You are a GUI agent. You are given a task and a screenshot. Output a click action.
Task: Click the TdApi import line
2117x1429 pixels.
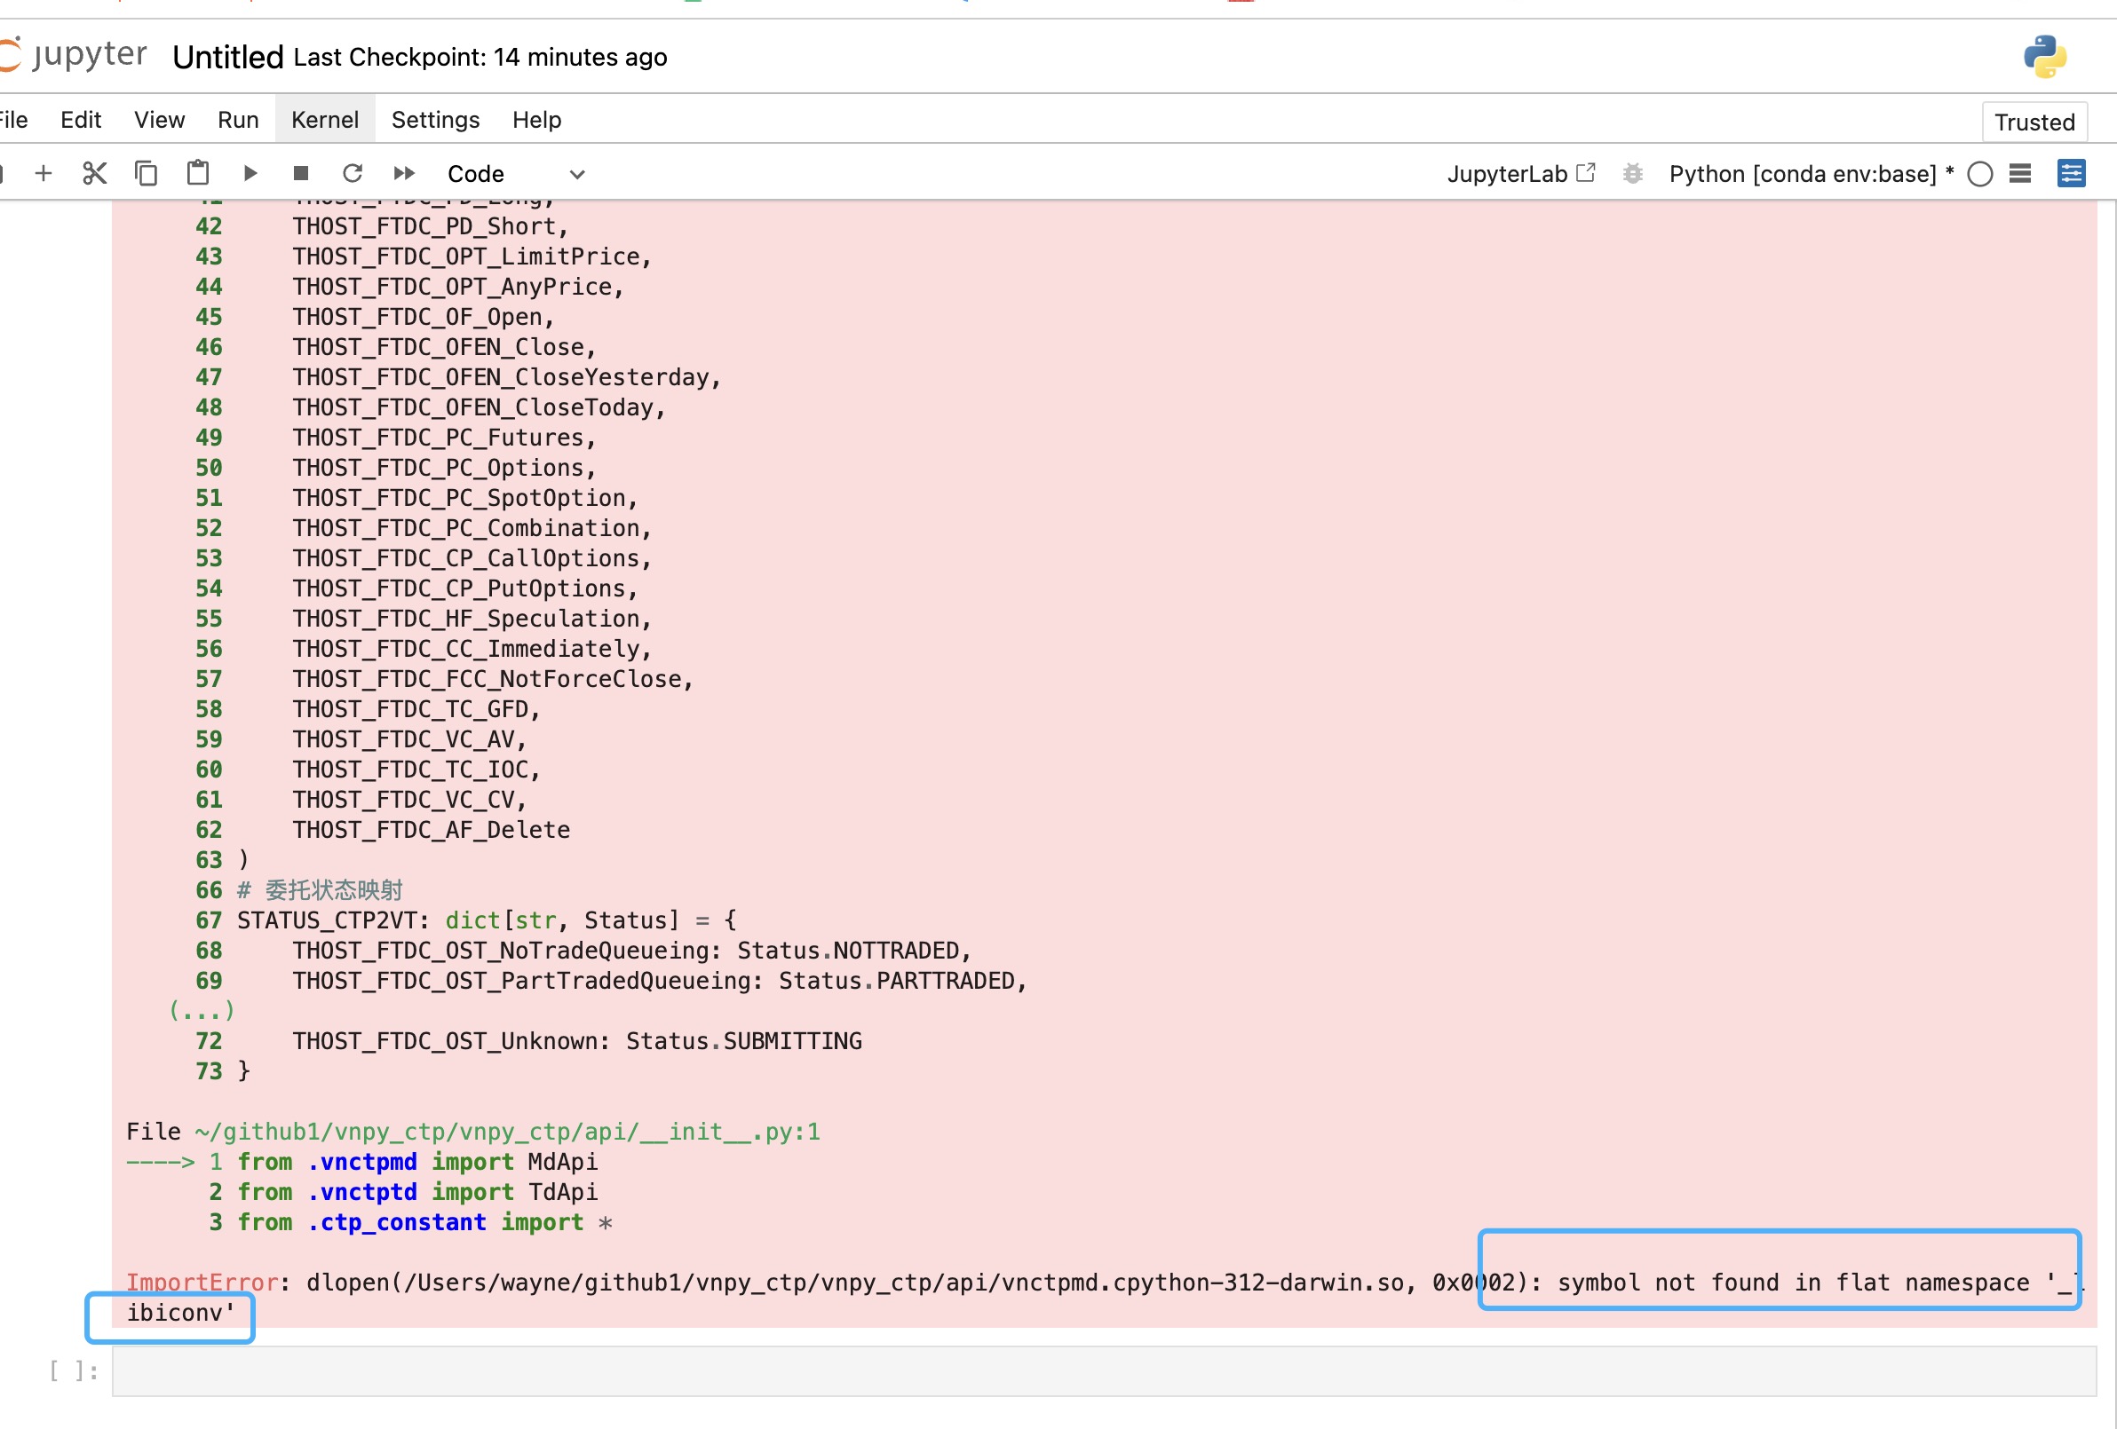tap(417, 1191)
